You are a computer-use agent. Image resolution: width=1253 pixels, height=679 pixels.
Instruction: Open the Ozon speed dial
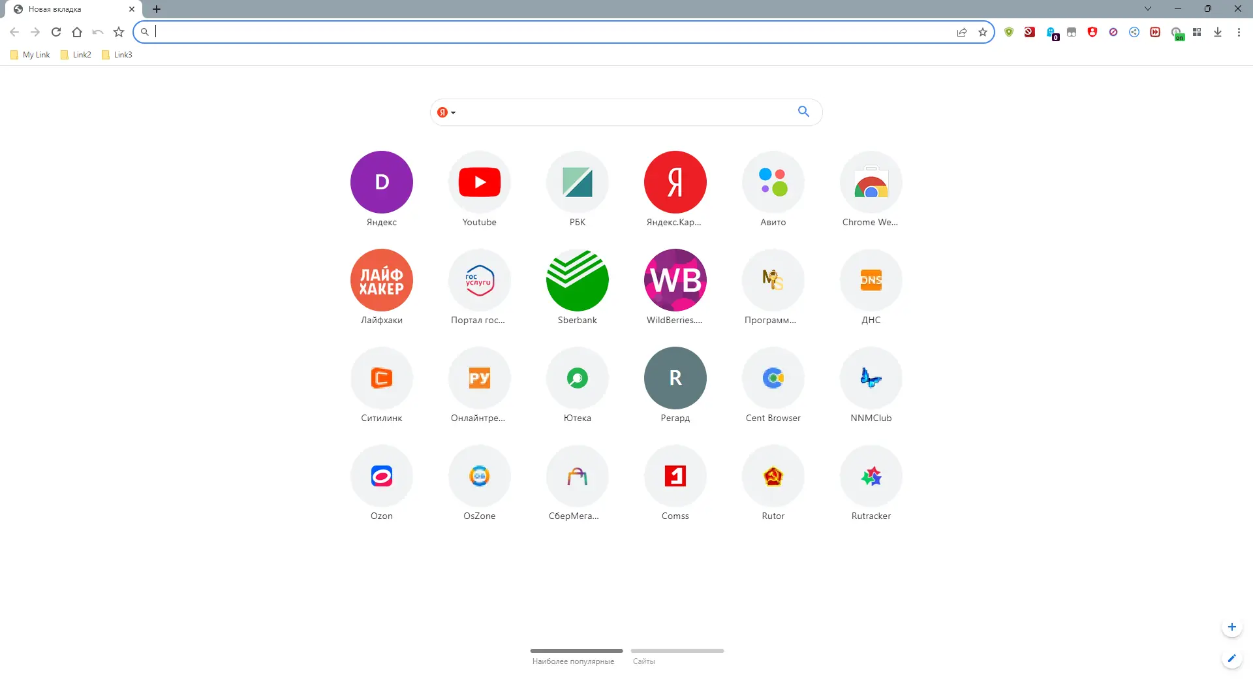point(382,483)
